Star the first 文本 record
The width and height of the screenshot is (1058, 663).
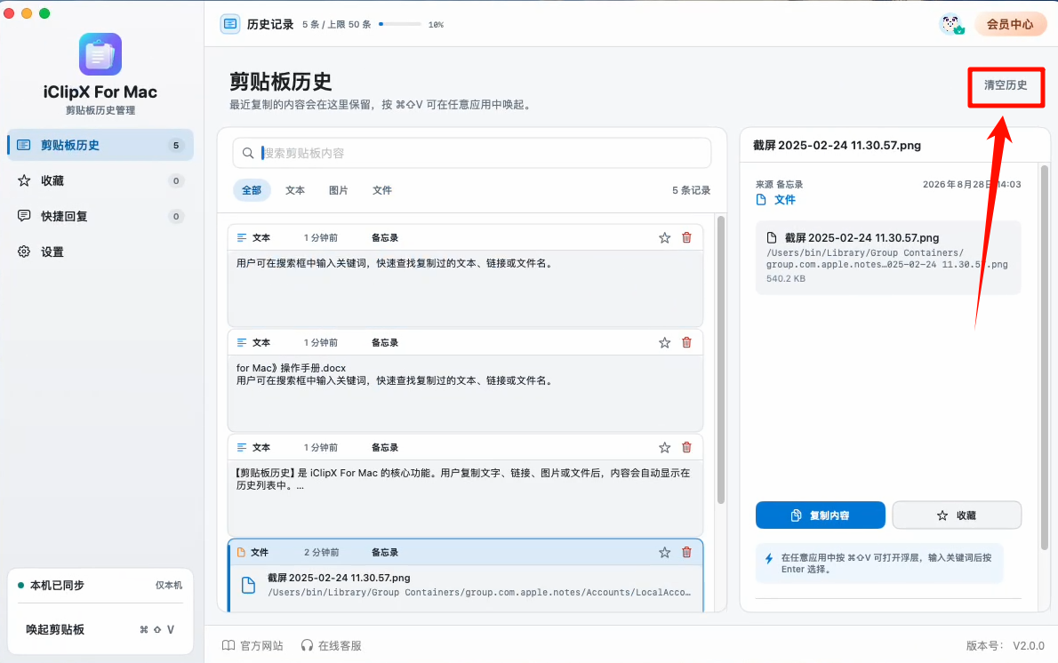665,237
